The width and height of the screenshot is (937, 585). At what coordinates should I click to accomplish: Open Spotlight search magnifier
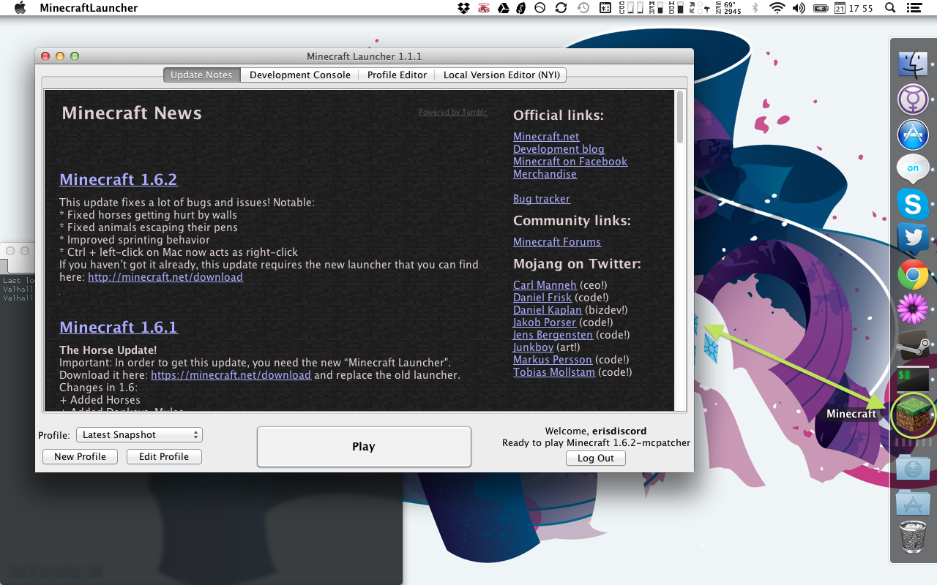890,8
